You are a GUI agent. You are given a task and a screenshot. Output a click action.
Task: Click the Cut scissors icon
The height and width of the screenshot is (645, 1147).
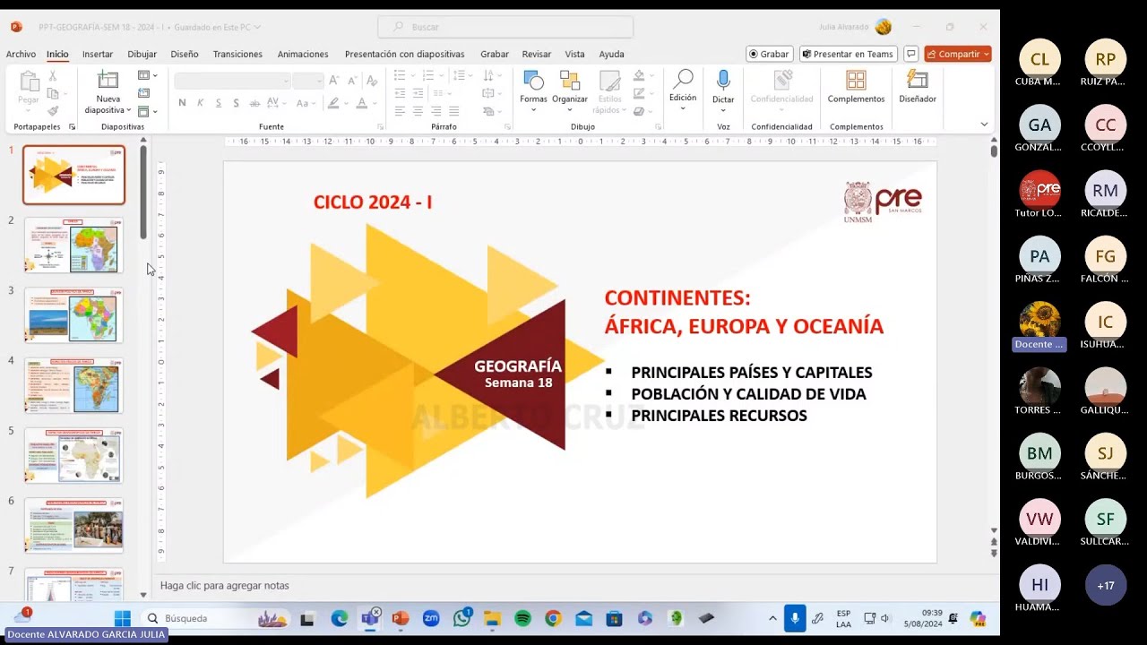pos(53,77)
